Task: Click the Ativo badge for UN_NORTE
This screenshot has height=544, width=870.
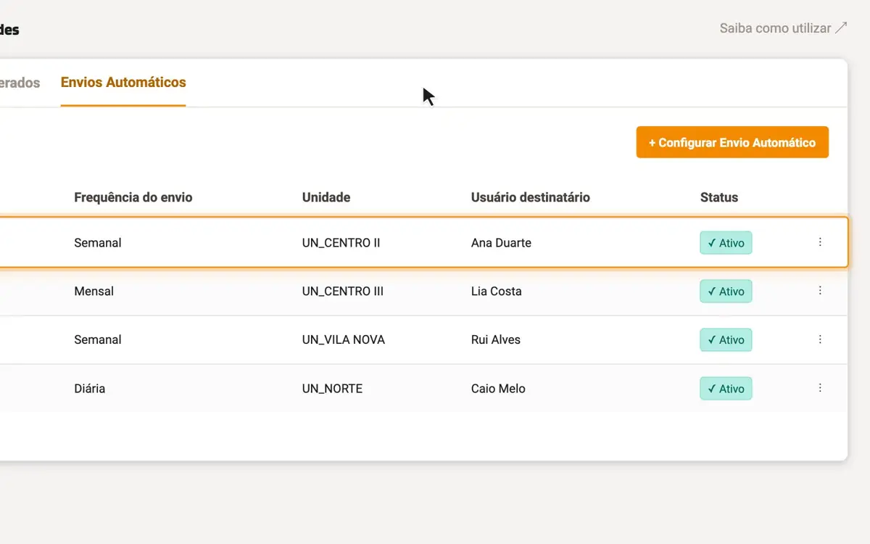Action: pyautogui.click(x=726, y=389)
